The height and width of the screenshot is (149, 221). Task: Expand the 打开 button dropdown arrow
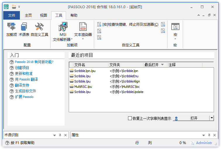point(212,118)
